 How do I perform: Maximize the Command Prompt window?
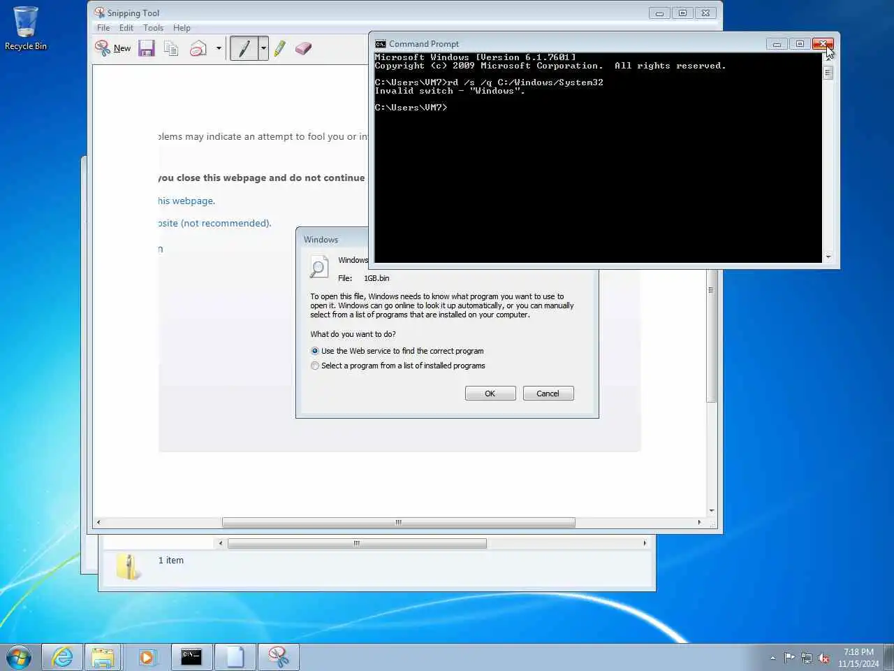coord(800,44)
